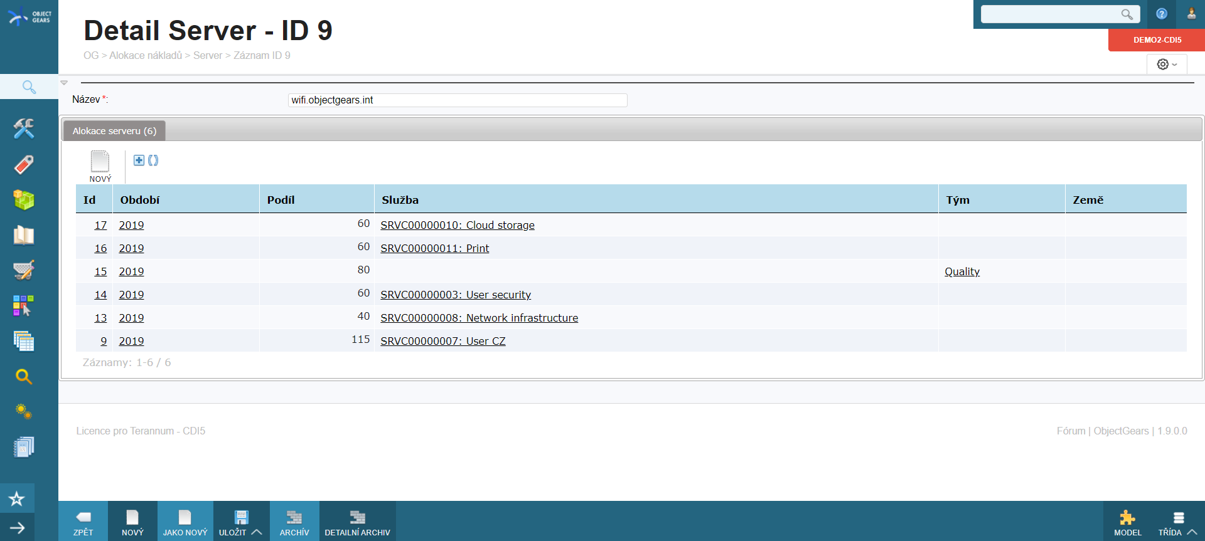Sort by the Id column header
This screenshot has height=541, width=1205.
90,200
